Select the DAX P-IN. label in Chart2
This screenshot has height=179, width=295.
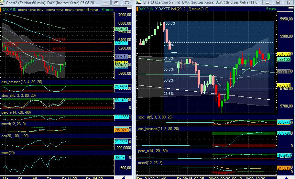pos(9,10)
